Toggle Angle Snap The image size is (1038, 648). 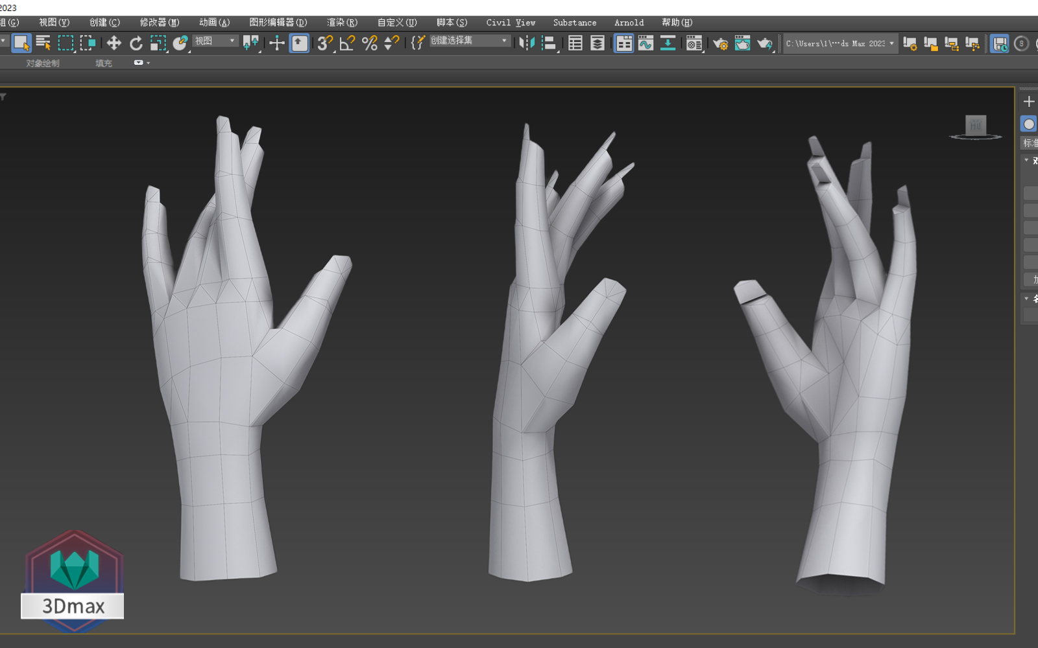click(346, 43)
